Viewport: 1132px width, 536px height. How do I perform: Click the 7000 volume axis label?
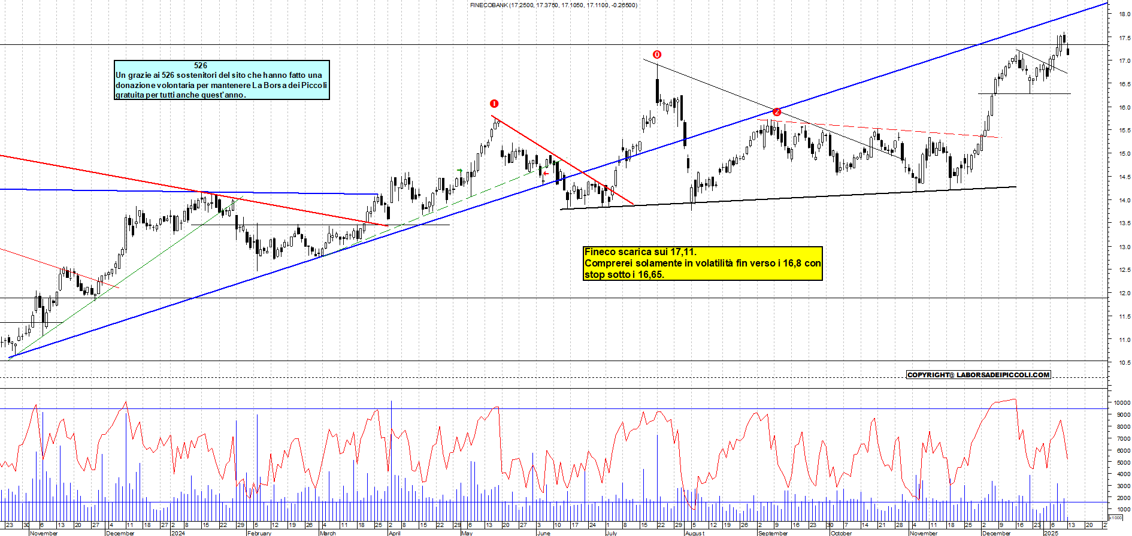1124,439
